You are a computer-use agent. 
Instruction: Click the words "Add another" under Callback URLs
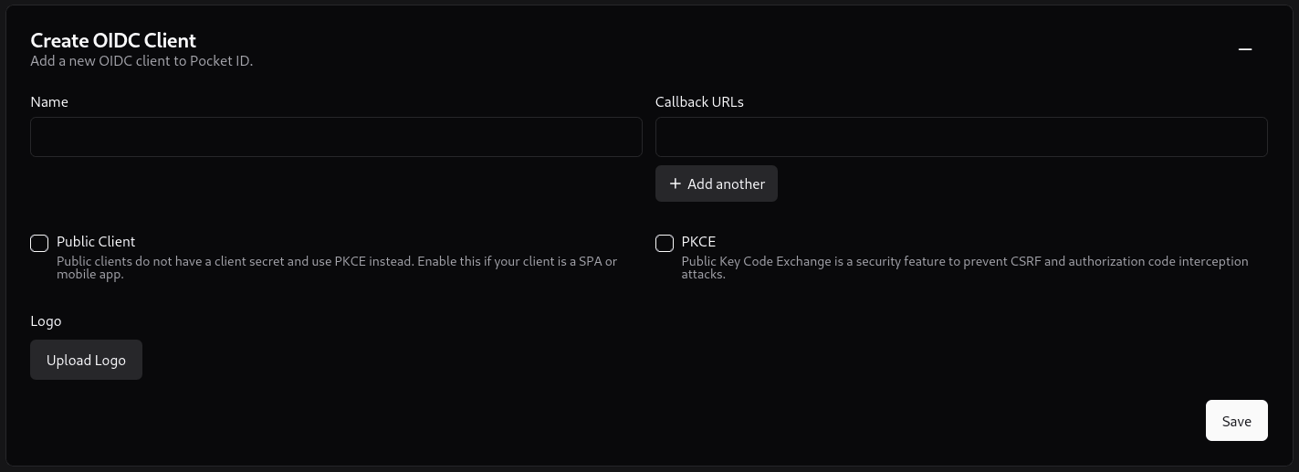[726, 184]
